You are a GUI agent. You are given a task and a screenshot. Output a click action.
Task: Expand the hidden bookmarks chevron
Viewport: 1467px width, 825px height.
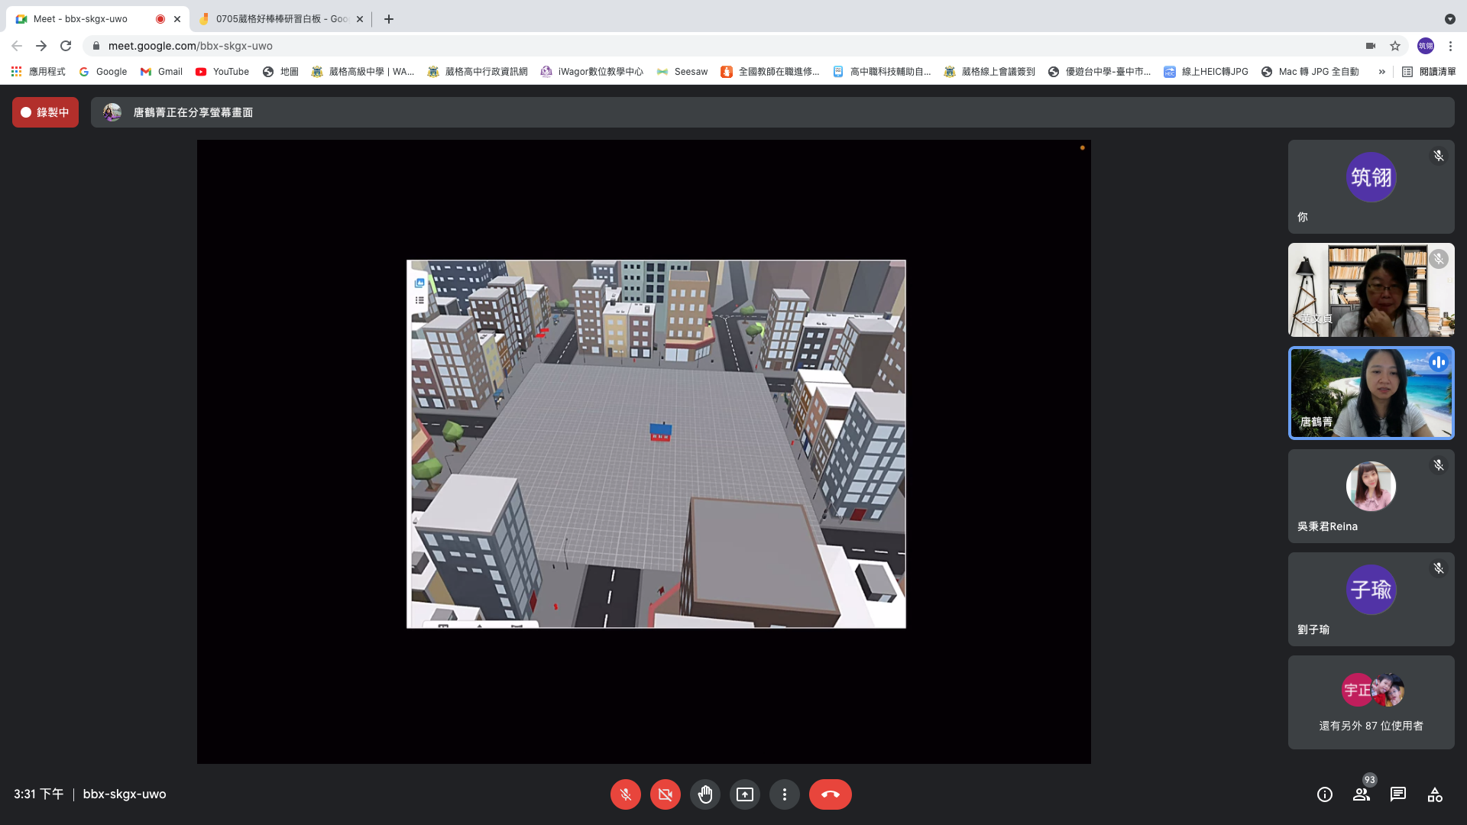pyautogui.click(x=1381, y=72)
